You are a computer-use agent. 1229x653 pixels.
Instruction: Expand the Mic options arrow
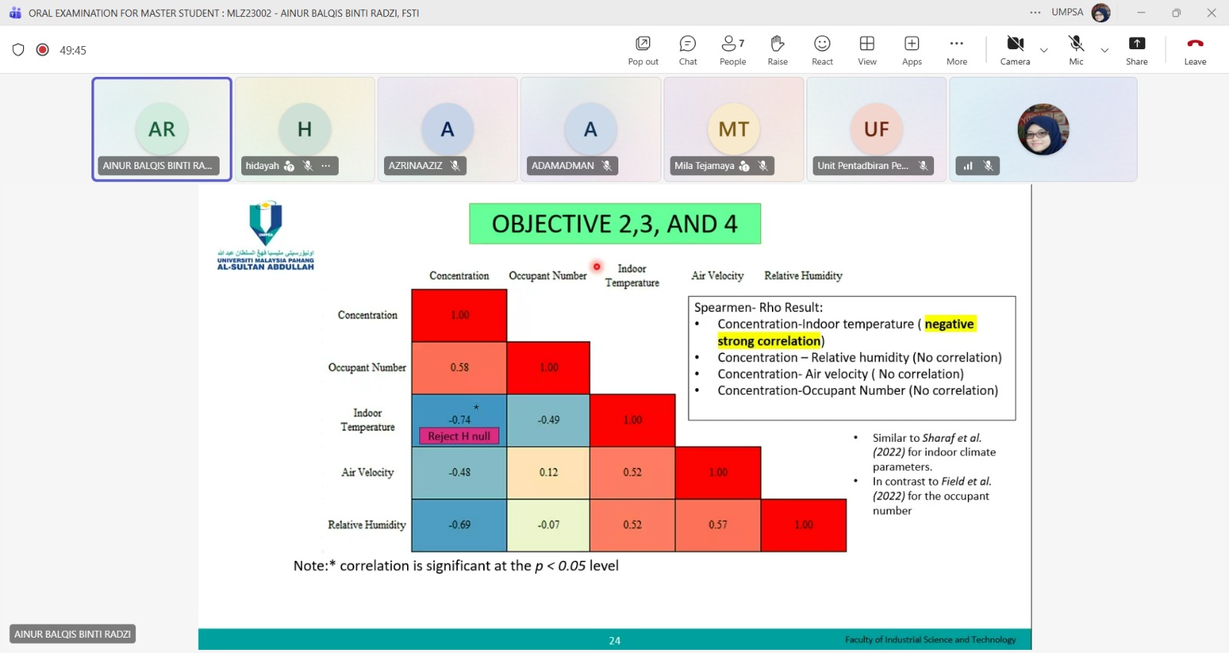(1105, 51)
